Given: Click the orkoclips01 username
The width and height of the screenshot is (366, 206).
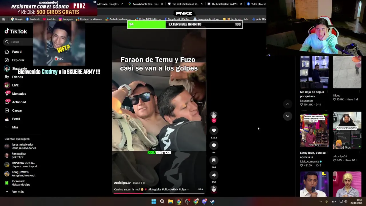Looking at the screenshot, I should click(340, 157).
